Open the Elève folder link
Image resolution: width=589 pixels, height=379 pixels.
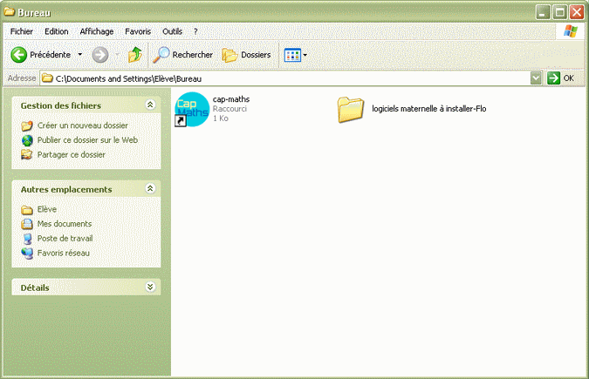tap(47, 209)
